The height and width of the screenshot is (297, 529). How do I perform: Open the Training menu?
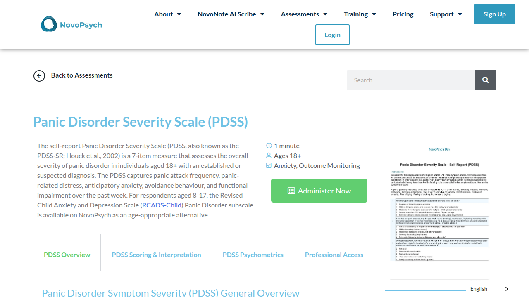(x=360, y=14)
